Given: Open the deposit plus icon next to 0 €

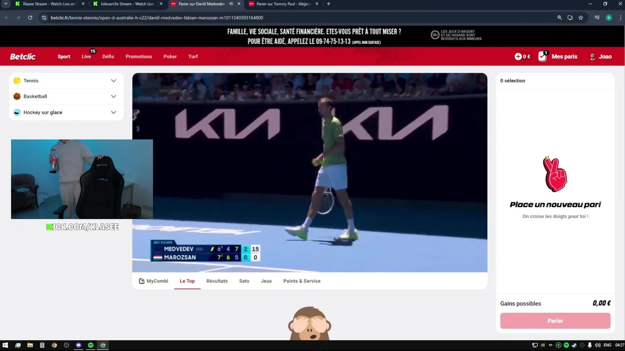Looking at the screenshot, I should point(518,57).
